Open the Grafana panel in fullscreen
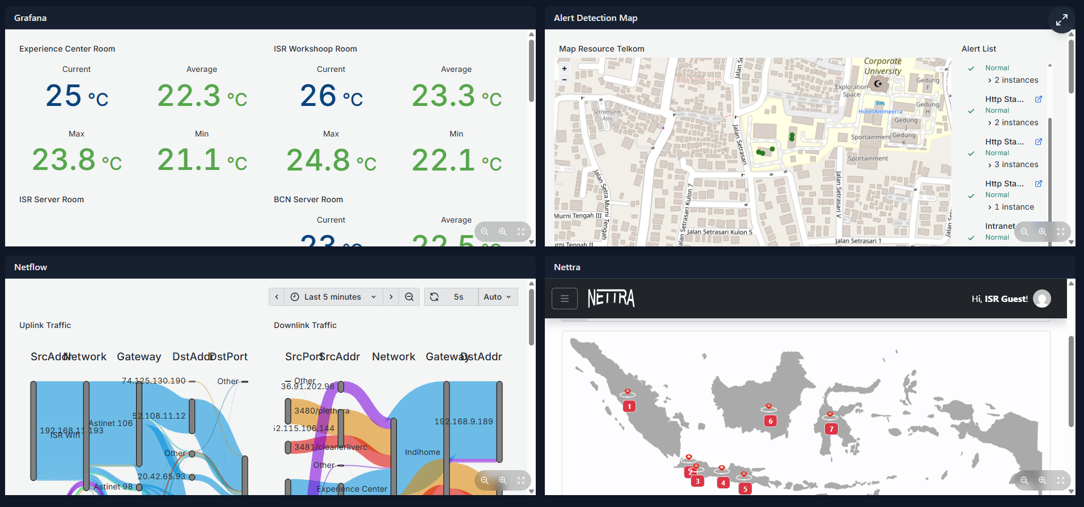Viewport: 1084px width, 507px height. coord(521,232)
